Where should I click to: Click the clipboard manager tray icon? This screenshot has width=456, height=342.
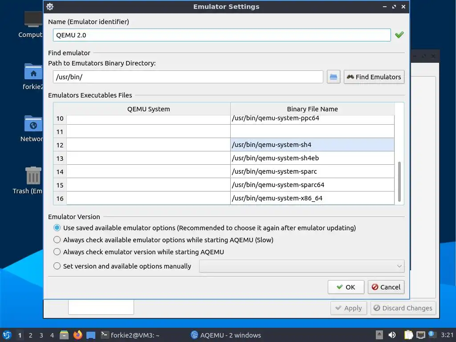pyautogui.click(x=408, y=335)
